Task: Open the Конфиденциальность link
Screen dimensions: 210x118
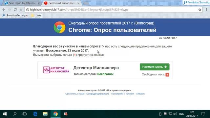Action: [98, 94]
